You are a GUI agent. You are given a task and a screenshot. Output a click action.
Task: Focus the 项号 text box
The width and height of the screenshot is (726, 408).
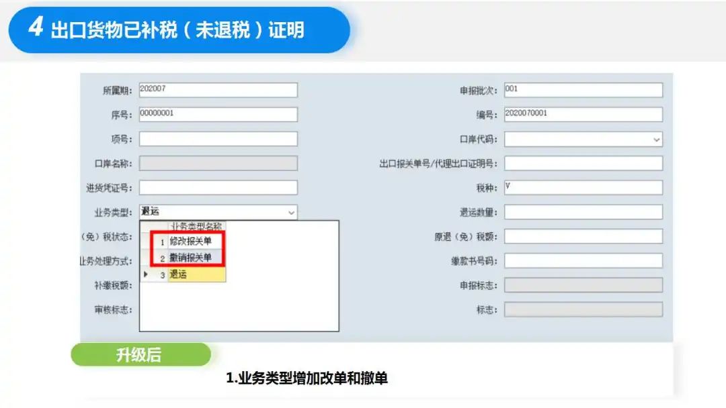(x=218, y=139)
